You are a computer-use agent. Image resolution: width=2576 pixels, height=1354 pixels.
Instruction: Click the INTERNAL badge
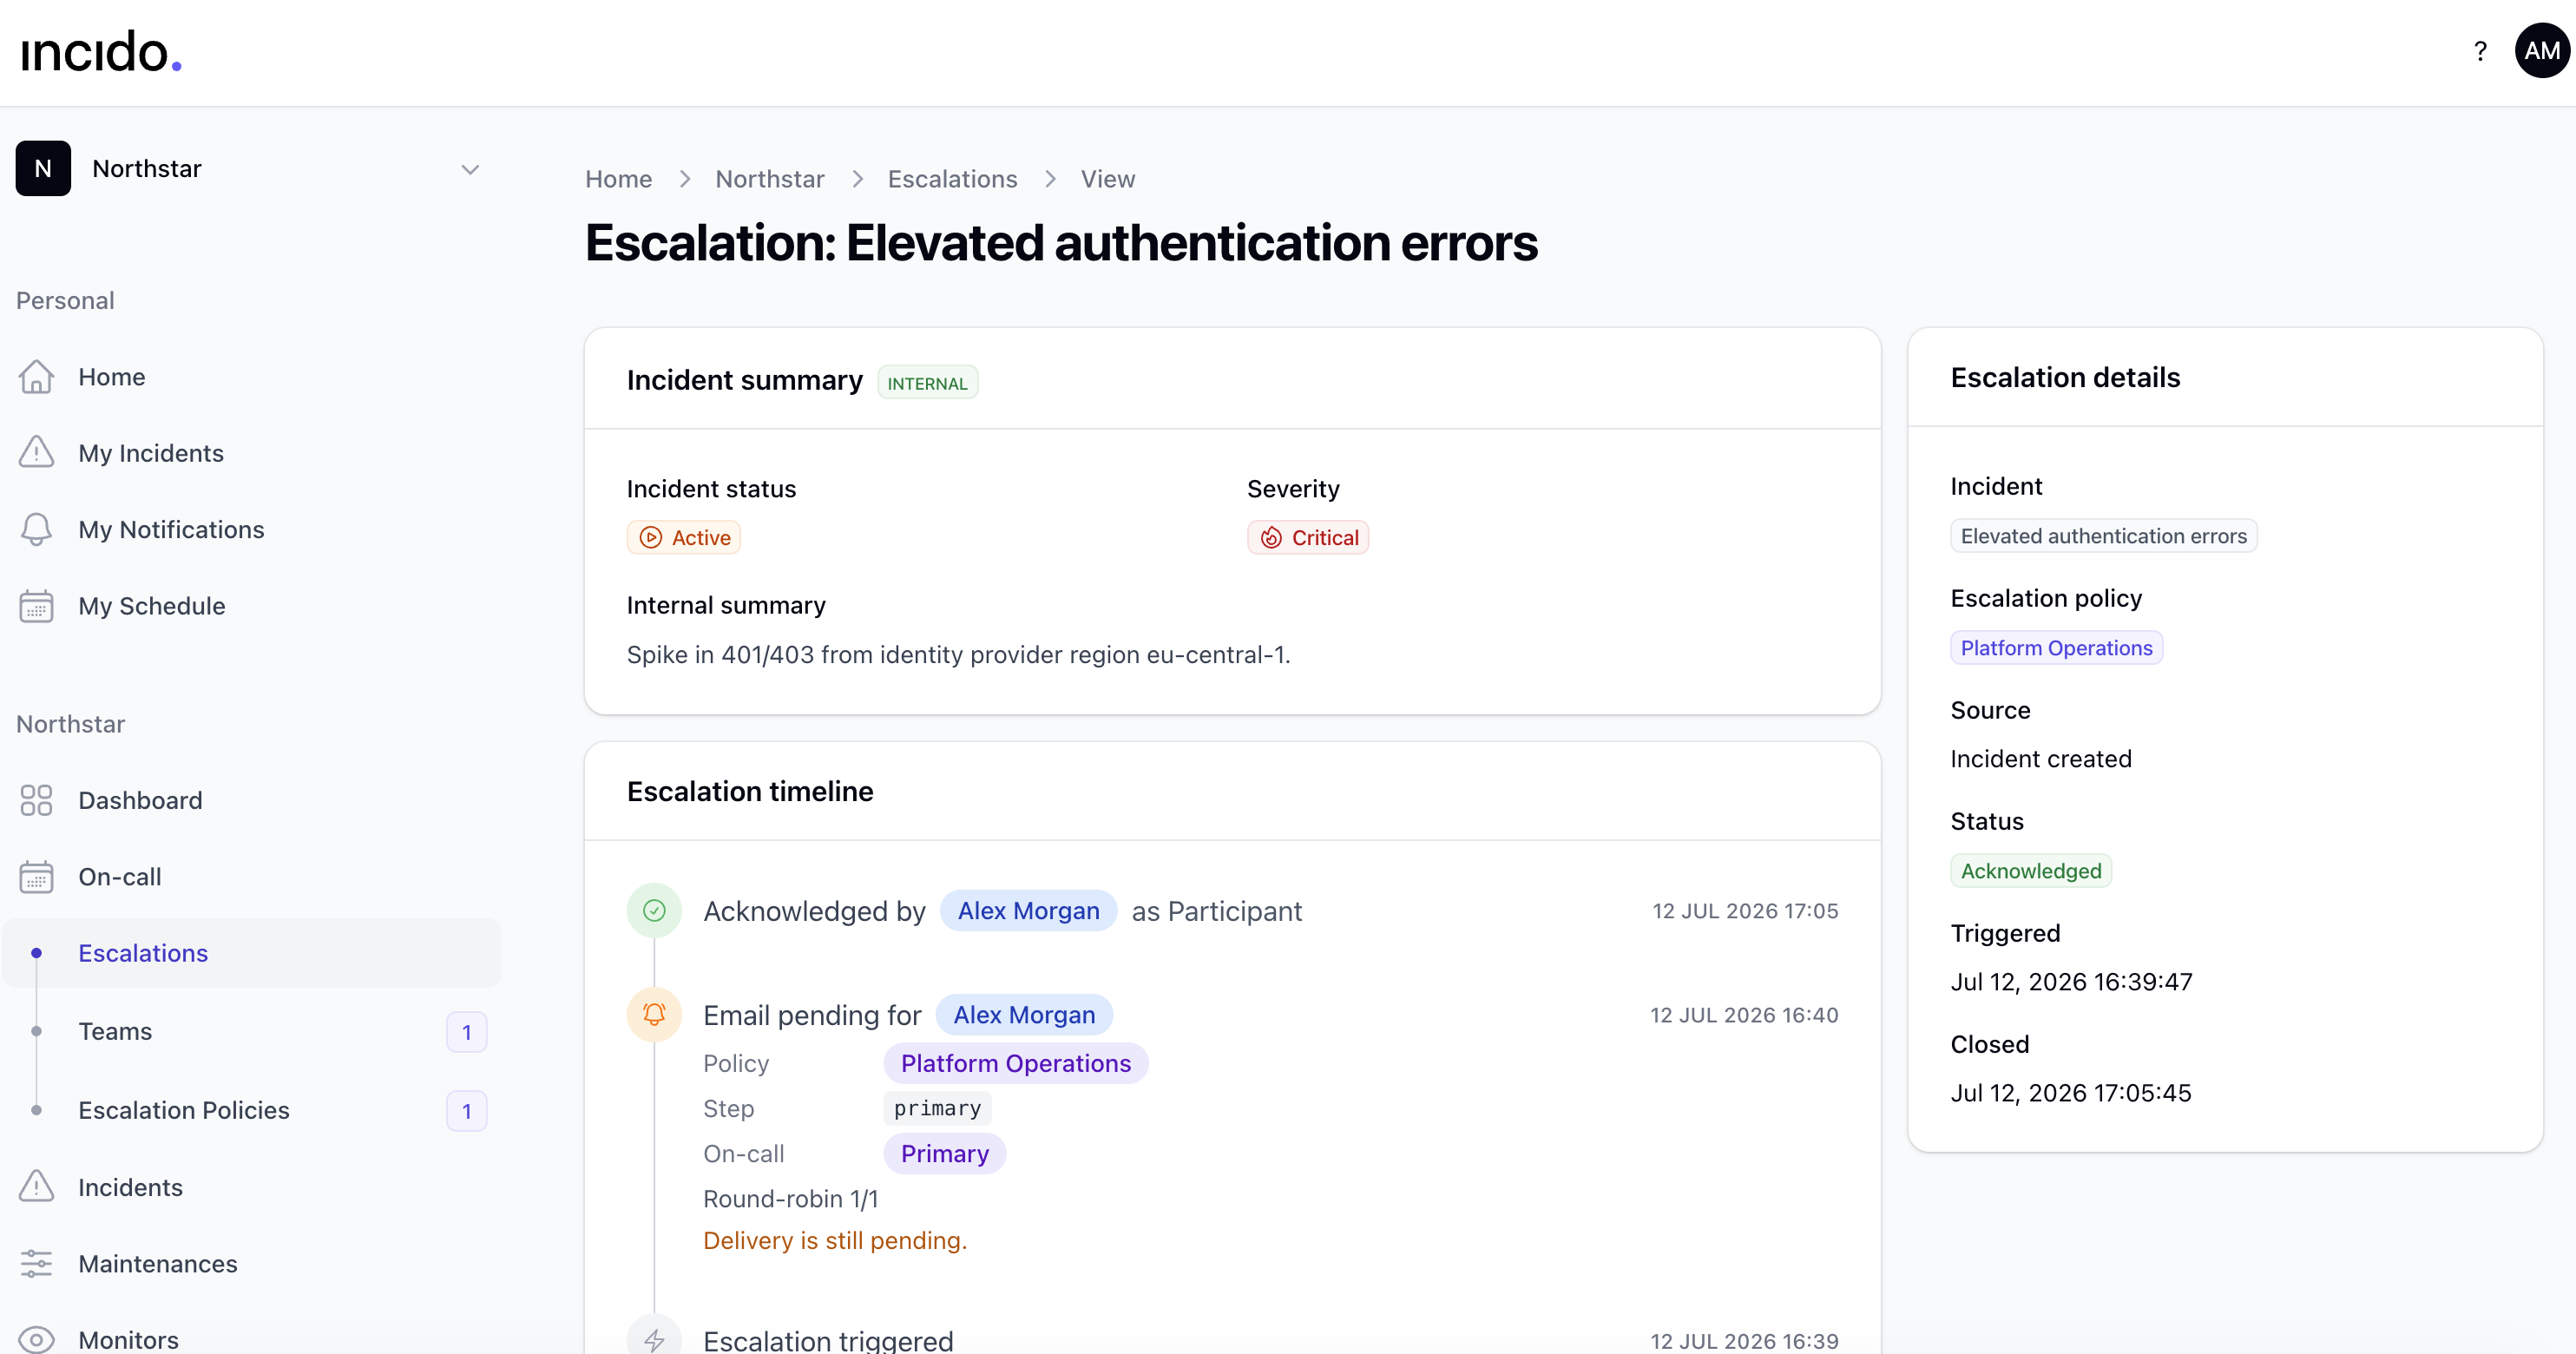coord(927,383)
